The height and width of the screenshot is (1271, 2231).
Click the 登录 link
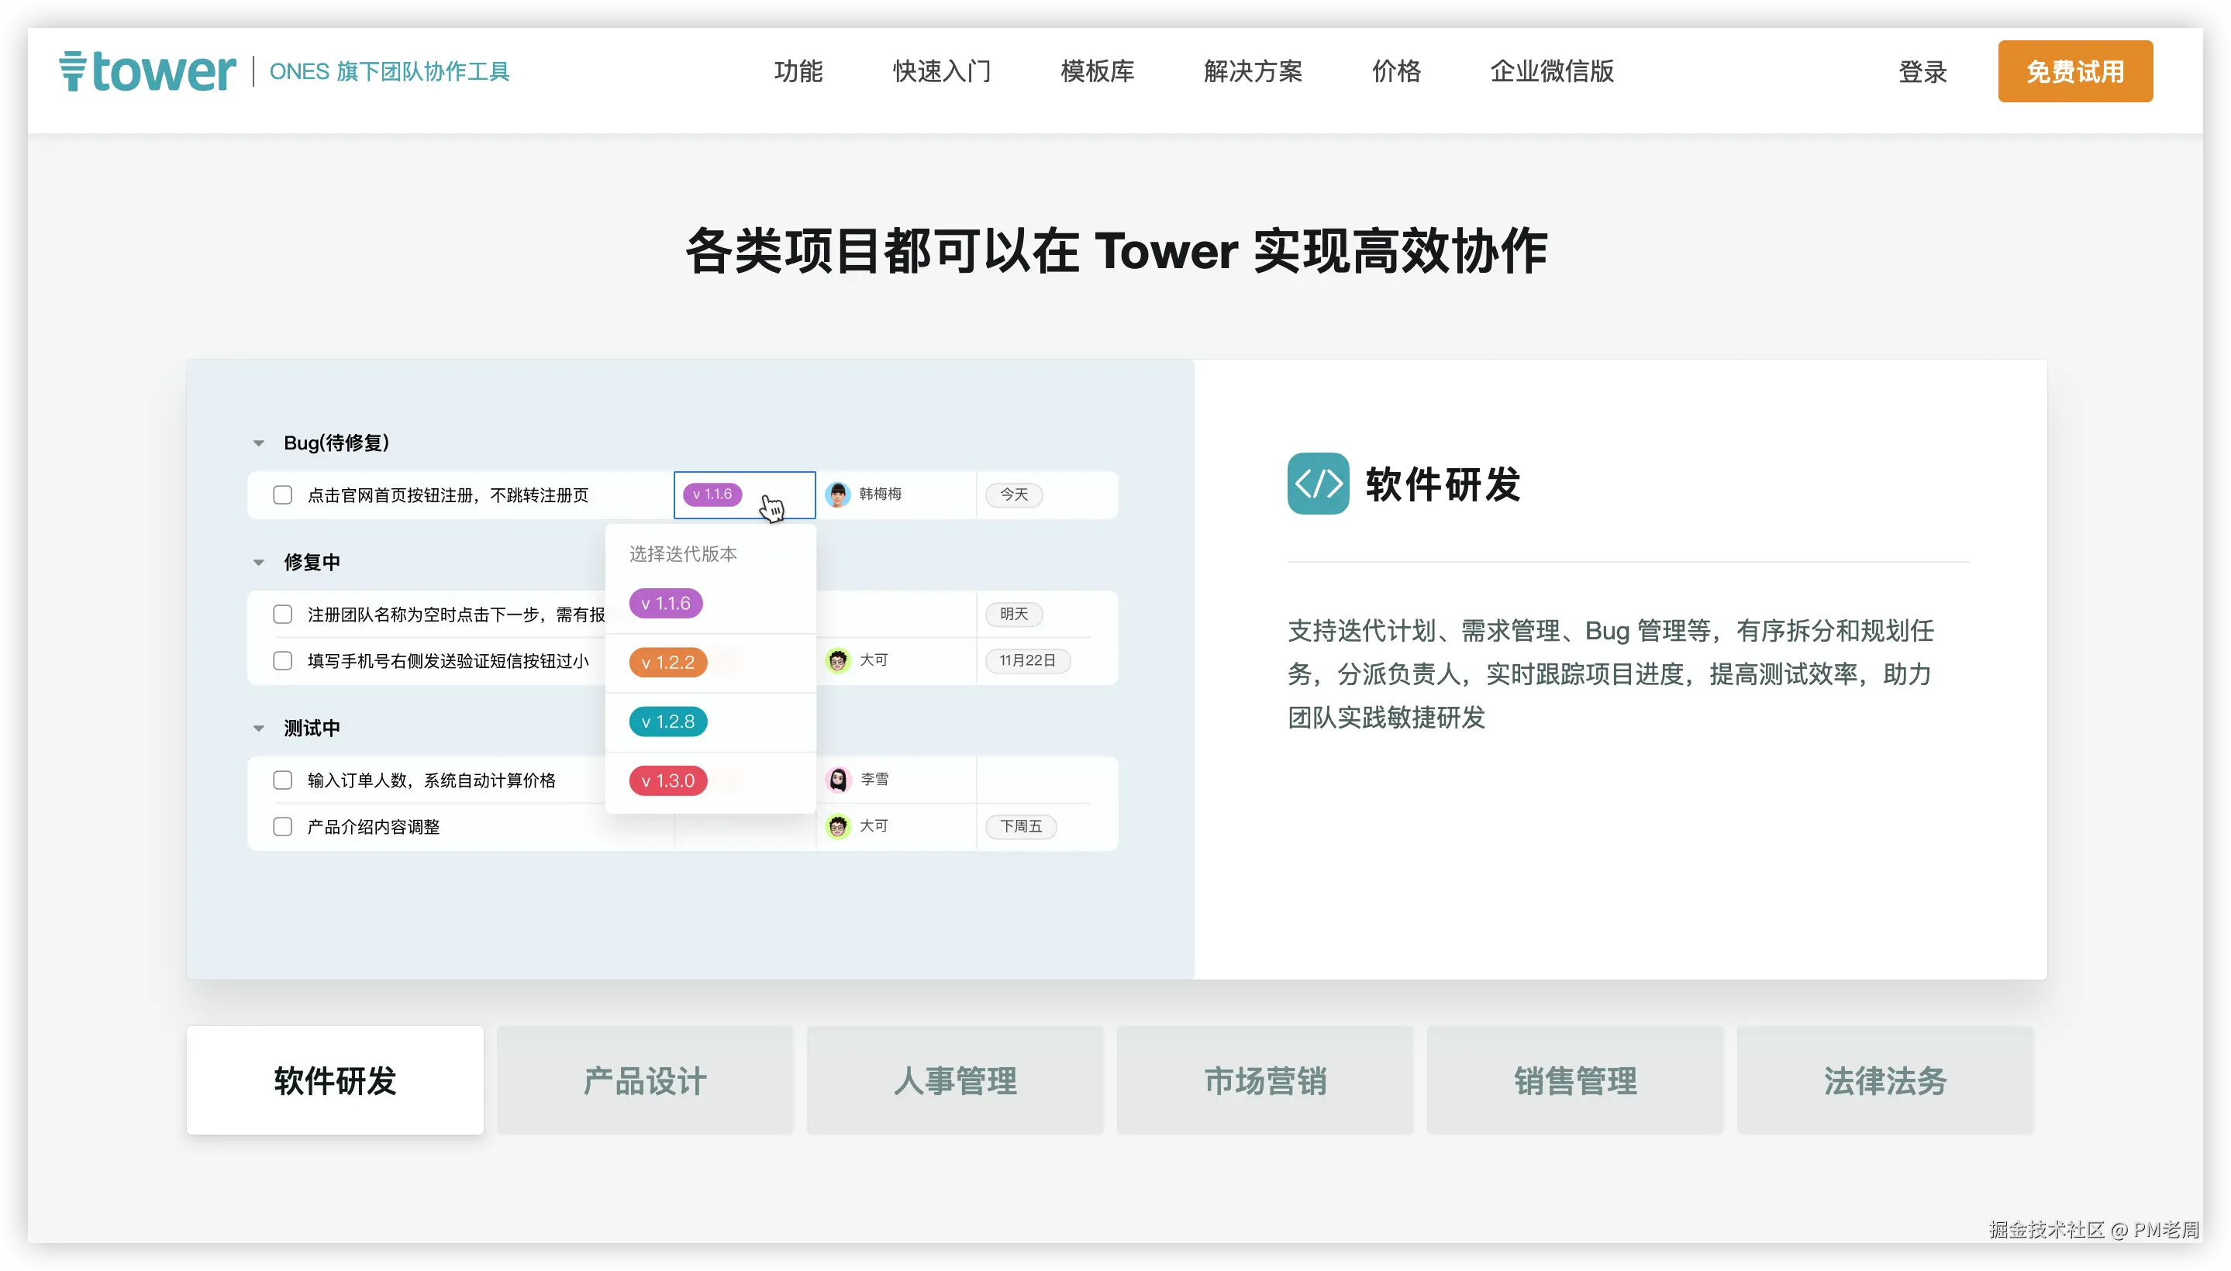[1922, 71]
